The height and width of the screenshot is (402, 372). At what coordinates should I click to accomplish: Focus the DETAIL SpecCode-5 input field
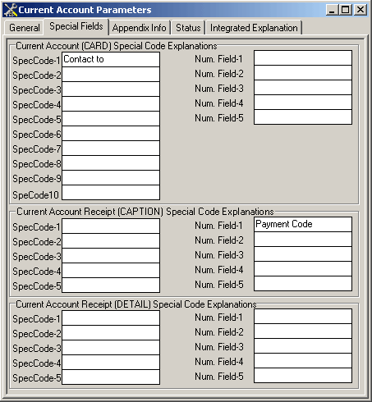point(111,377)
